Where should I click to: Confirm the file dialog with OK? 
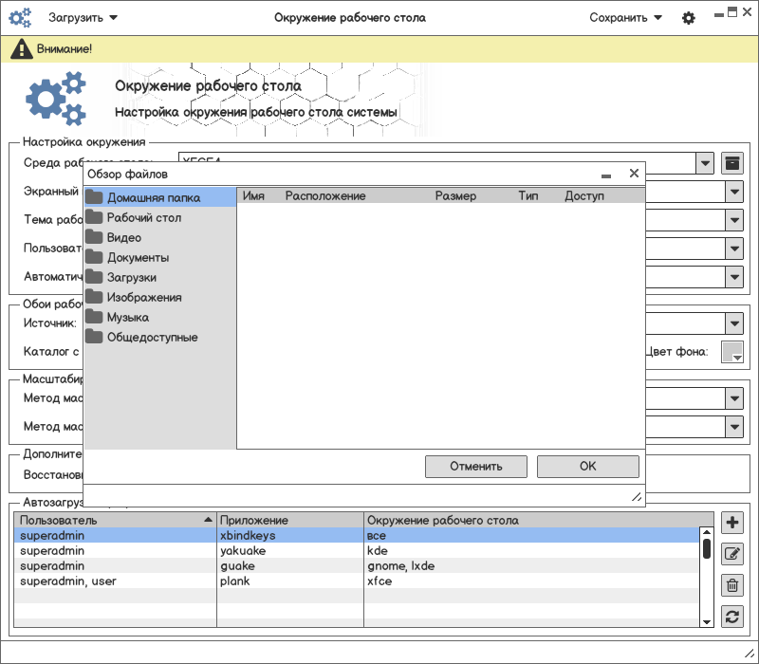tap(587, 467)
